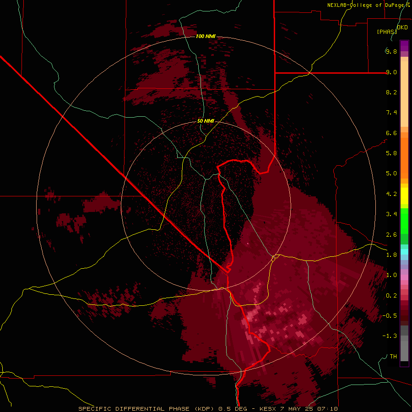This screenshot has height=412, width=412.
Task: Click the 7.4 value on the color scale
Action: (391, 113)
